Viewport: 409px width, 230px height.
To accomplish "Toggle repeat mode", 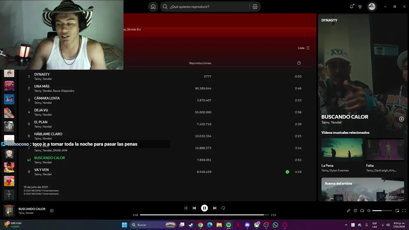I will point(223,208).
